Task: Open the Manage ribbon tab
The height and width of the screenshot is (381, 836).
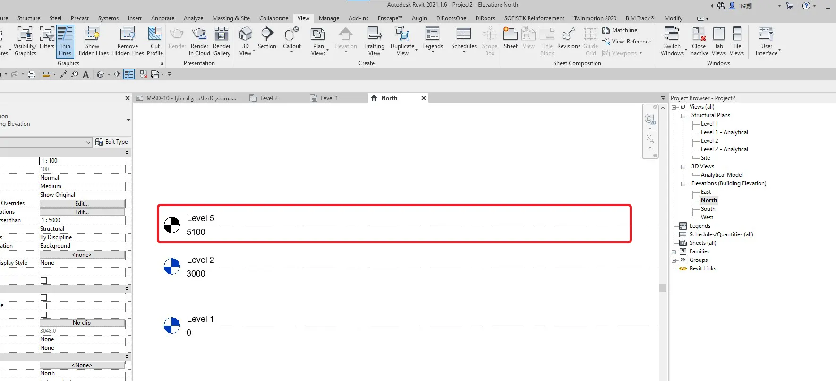Action: [329, 18]
